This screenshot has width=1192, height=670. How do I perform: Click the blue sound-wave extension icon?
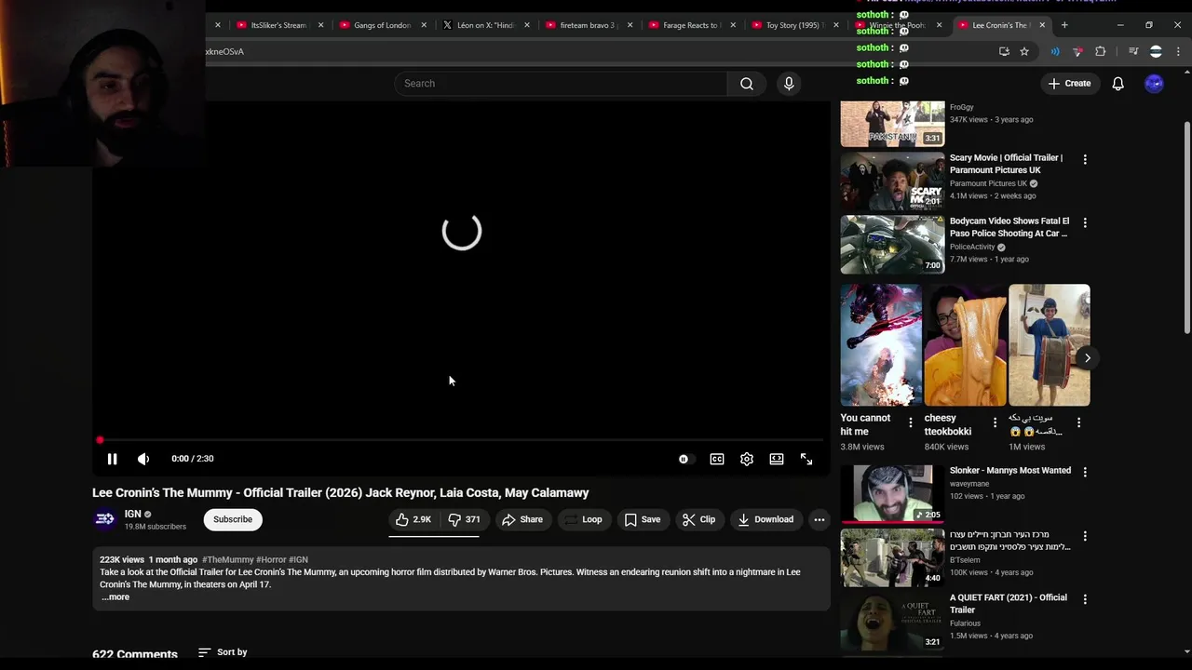pyautogui.click(x=1055, y=51)
